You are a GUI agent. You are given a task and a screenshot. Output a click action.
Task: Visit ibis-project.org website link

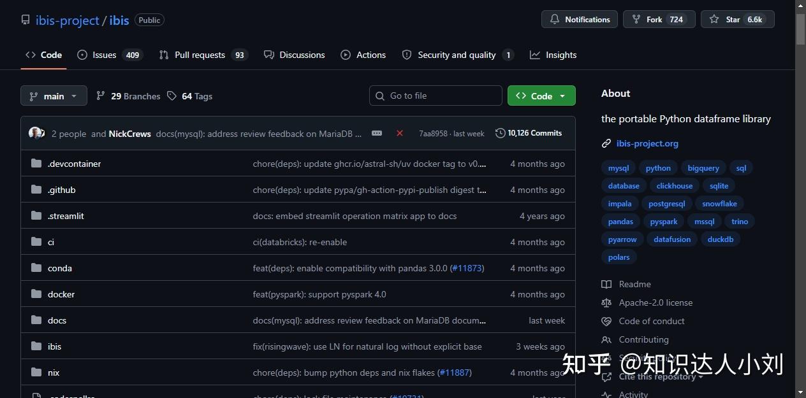(x=647, y=143)
